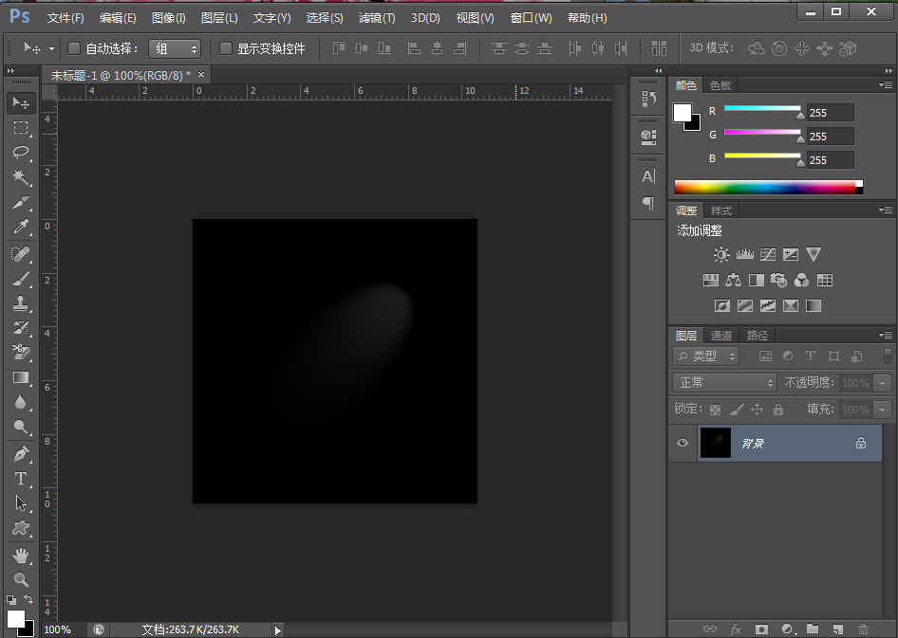Select the Hand tool
898x638 pixels.
point(21,555)
